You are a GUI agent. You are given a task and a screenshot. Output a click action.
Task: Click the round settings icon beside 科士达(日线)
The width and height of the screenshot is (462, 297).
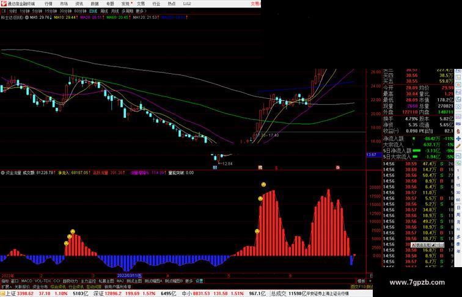pyautogui.click(x=27, y=18)
